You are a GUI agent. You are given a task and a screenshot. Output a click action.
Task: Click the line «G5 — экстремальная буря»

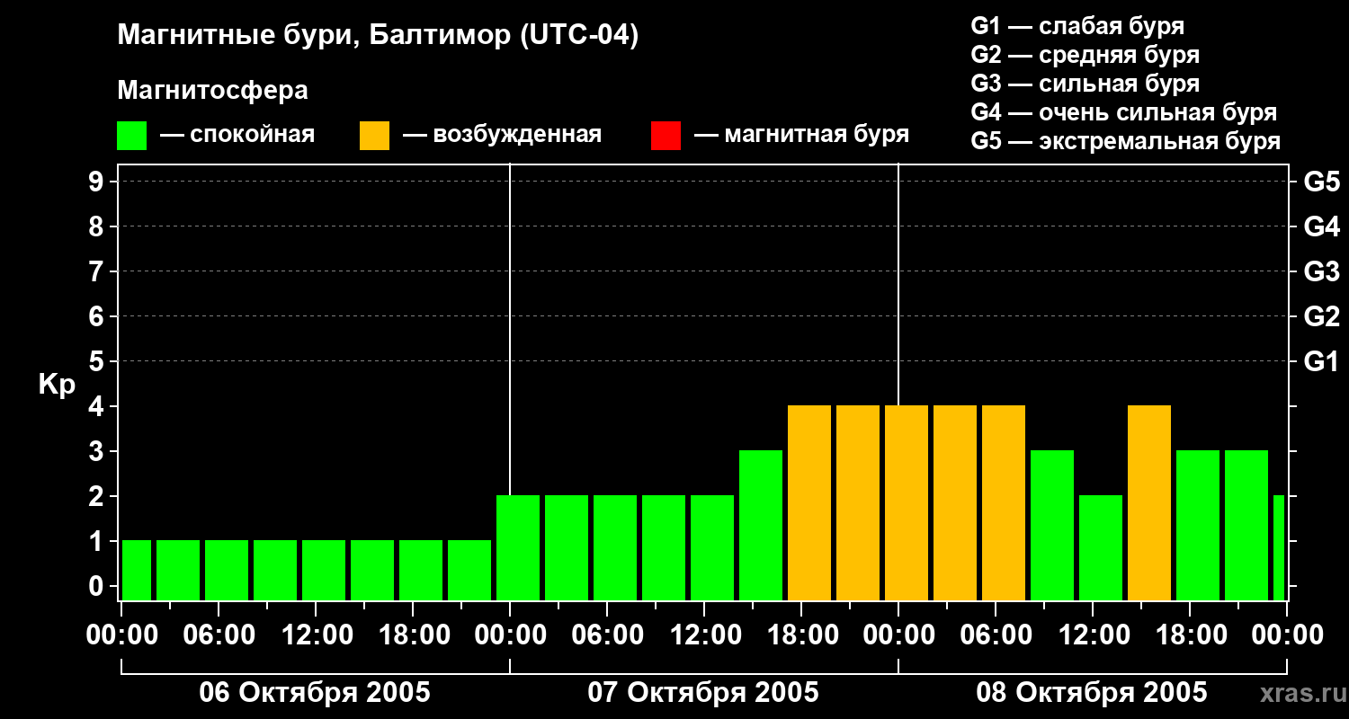click(1125, 141)
